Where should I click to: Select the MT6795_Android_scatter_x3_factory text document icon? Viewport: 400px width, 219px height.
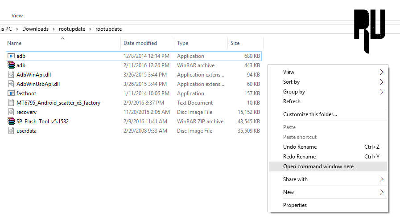tap(11, 103)
